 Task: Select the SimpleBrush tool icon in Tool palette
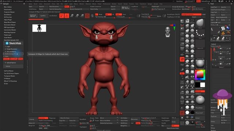click(x=223, y=33)
